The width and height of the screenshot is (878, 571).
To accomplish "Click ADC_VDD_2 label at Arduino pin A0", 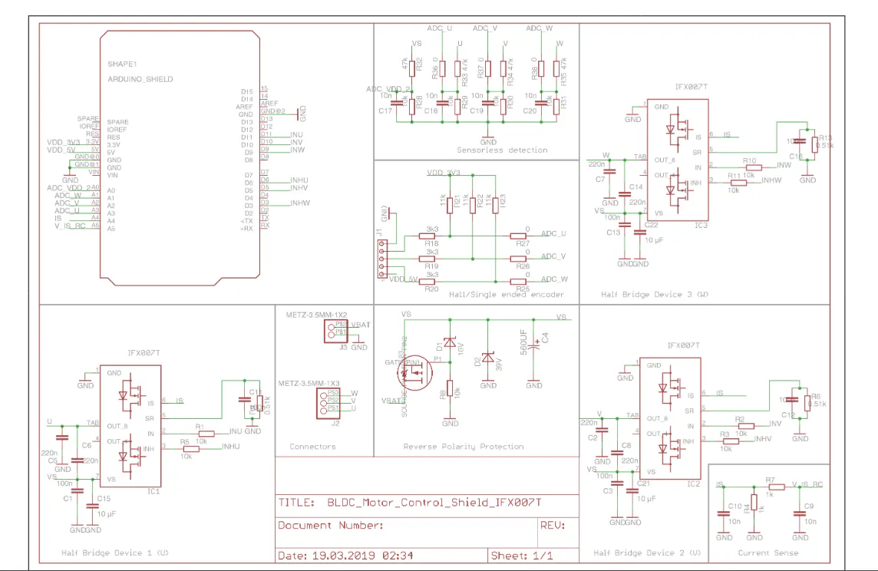I will 68,188.
